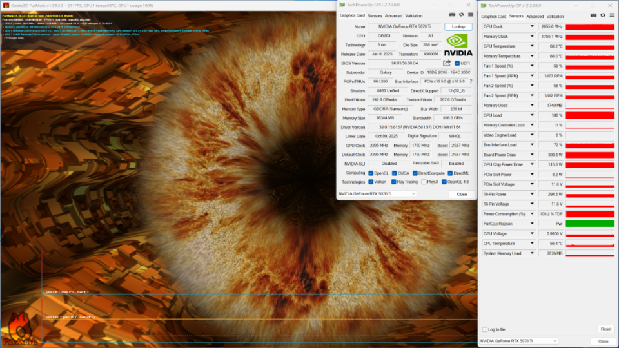
Task: Open the hamburger menu in the Sensors GPU-Z window
Action: tap(612, 15)
